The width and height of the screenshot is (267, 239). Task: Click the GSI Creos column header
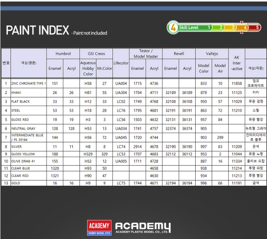pyautogui.click(x=96, y=54)
